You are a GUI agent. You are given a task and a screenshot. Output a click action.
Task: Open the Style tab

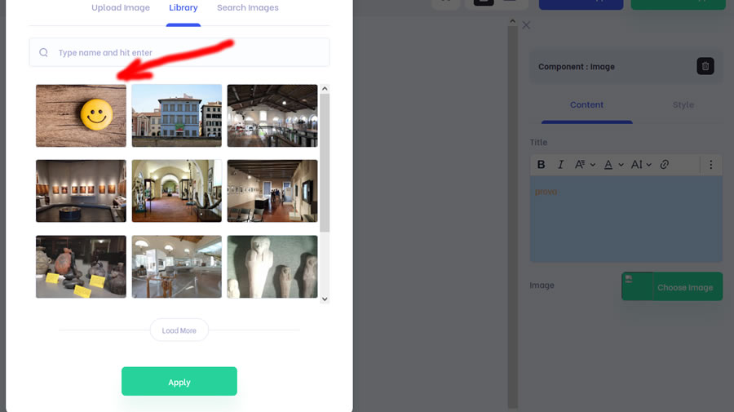pos(683,105)
